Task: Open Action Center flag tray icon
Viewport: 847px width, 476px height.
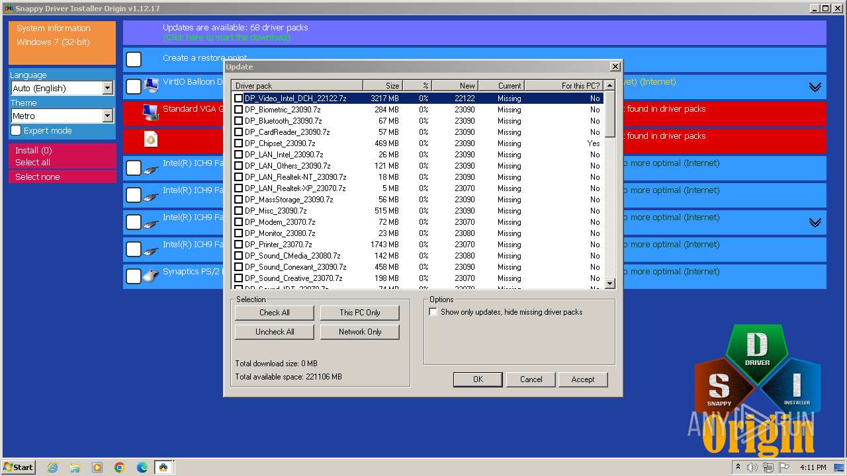Action: tap(785, 468)
